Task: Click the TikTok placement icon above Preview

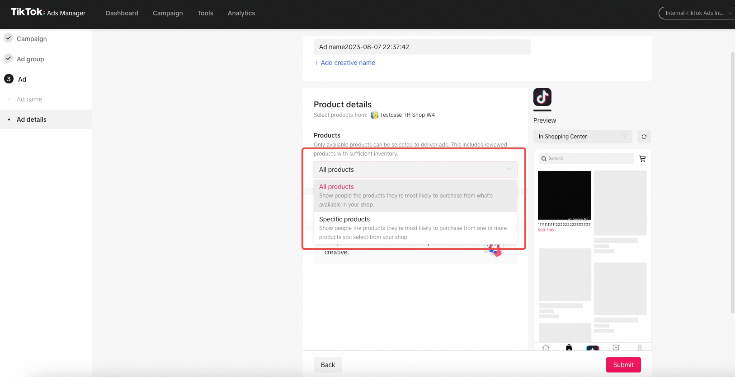Action: click(x=542, y=97)
